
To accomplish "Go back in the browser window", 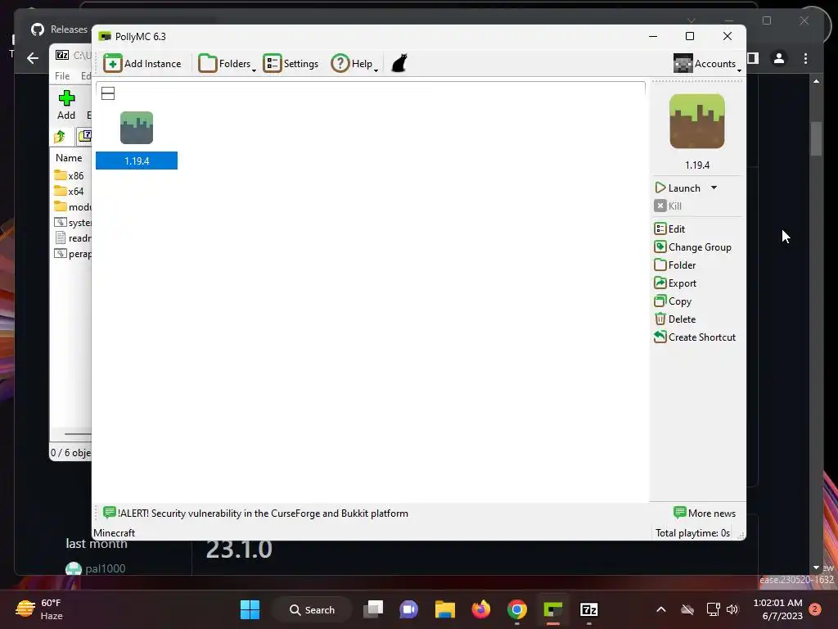I will coord(33,58).
